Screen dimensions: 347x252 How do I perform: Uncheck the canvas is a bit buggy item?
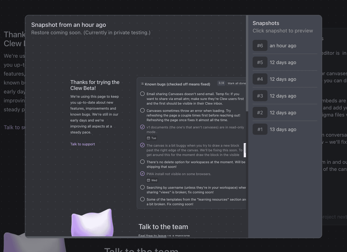click(x=142, y=145)
